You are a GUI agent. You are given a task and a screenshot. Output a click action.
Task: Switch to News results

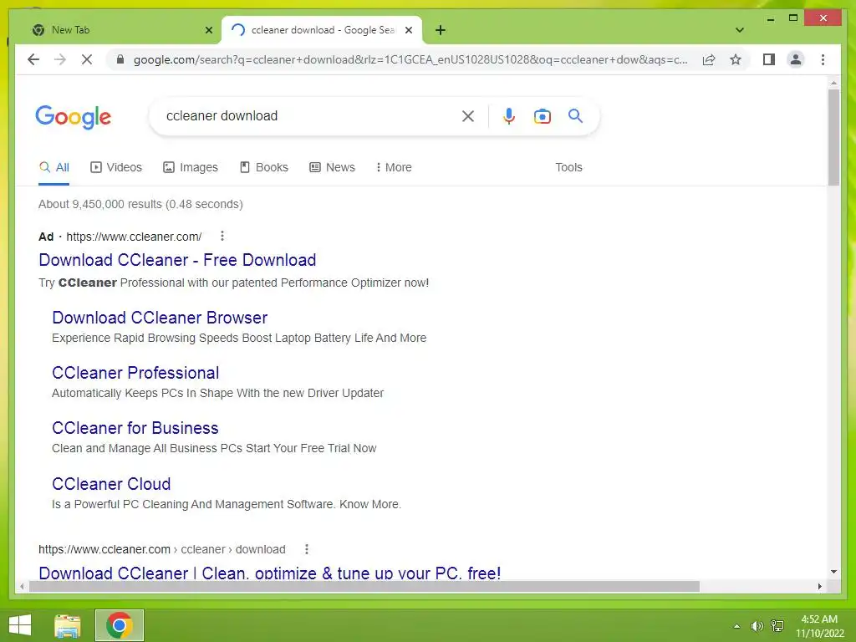[333, 167]
